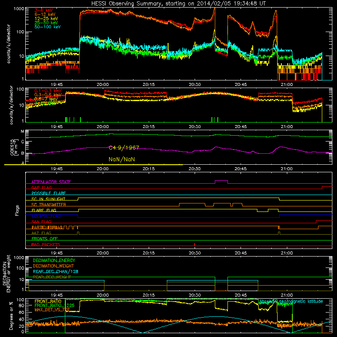The image size is (337, 337).
Task: Click the HESSI Observing Summary title text
Action: 178,4
